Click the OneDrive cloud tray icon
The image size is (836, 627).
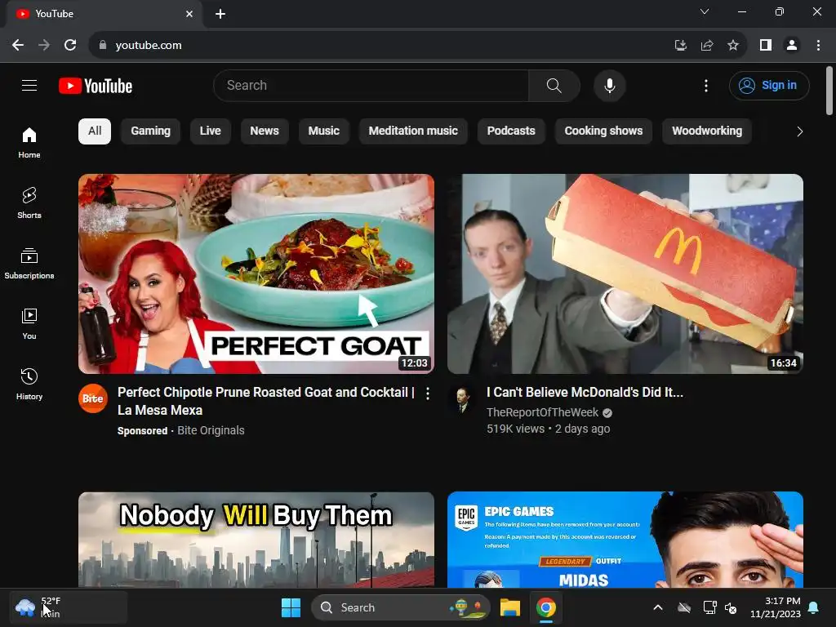[684, 607]
